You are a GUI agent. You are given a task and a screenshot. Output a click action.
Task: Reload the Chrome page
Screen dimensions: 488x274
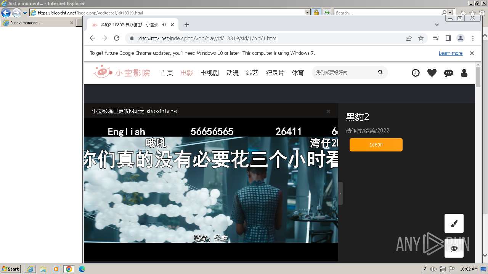[x=117, y=38]
